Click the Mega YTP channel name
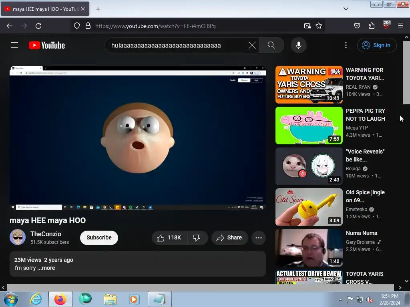 (357, 128)
